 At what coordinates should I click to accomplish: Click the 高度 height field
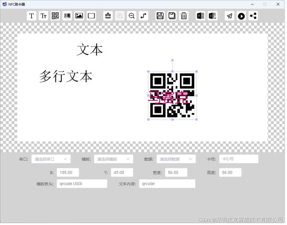(230, 173)
